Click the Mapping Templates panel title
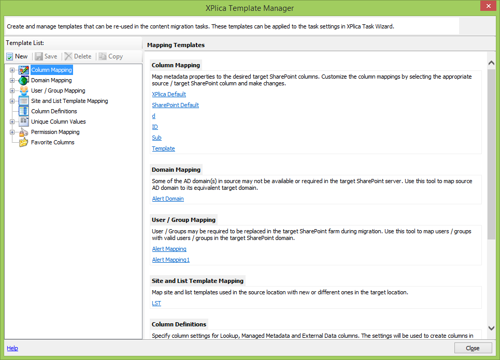The height and width of the screenshot is (360, 500). 176,45
